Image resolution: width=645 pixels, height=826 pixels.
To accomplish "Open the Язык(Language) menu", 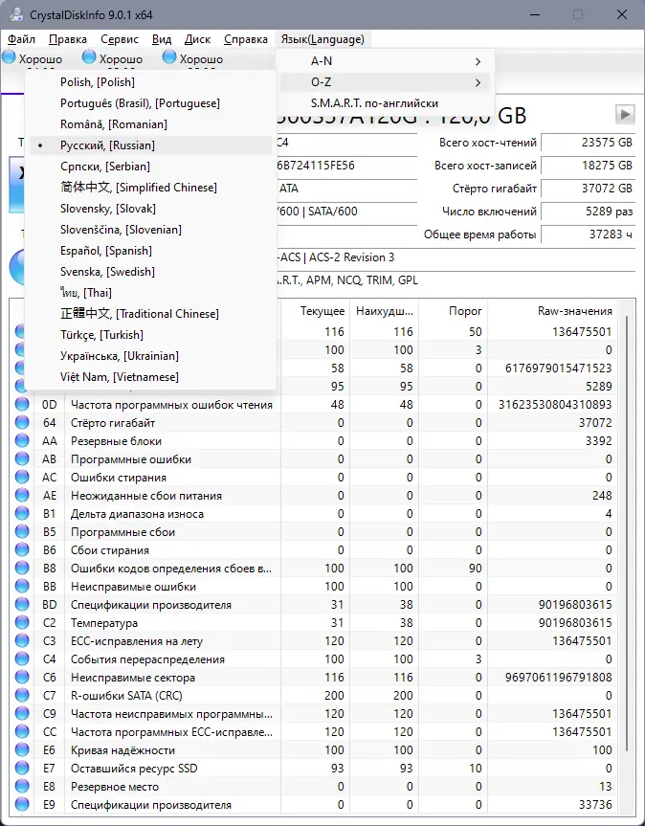I will coord(322,39).
